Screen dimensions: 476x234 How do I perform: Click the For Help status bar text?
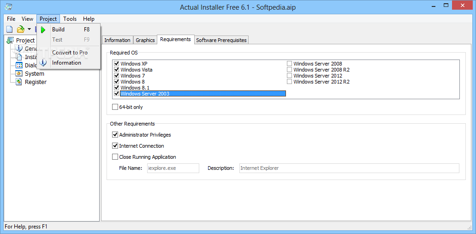[x=26, y=227]
